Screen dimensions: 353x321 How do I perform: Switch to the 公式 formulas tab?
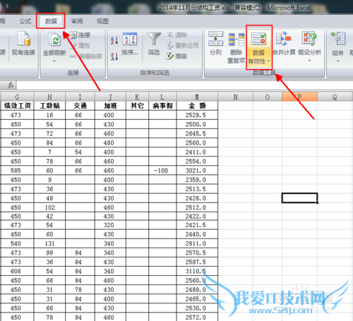click(x=25, y=21)
